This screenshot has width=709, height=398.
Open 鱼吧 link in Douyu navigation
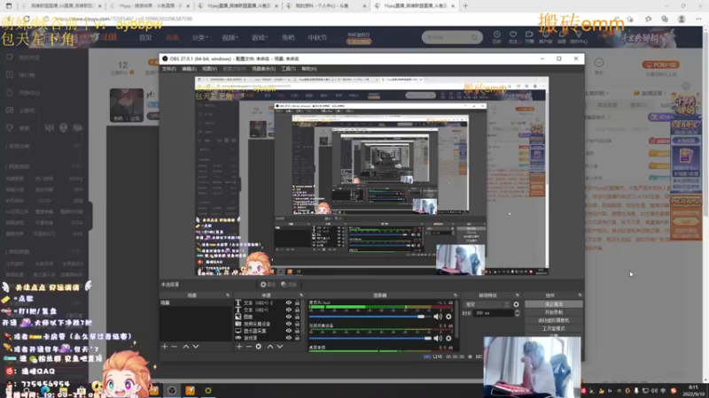pyautogui.click(x=288, y=37)
